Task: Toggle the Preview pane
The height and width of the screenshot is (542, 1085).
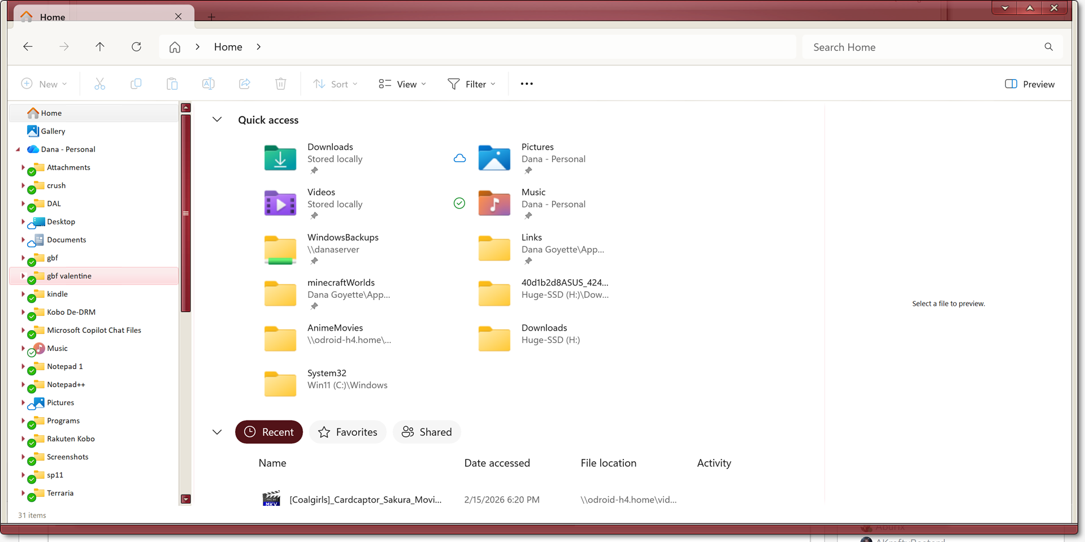Action: pyautogui.click(x=1030, y=84)
